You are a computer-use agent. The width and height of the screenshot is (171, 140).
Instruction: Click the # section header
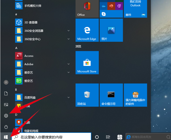(16, 14)
